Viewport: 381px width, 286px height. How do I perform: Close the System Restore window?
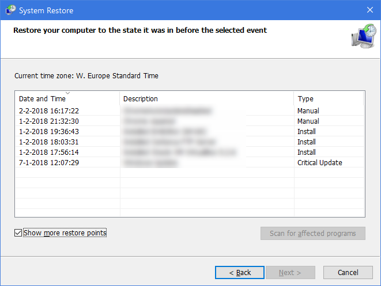point(370,10)
